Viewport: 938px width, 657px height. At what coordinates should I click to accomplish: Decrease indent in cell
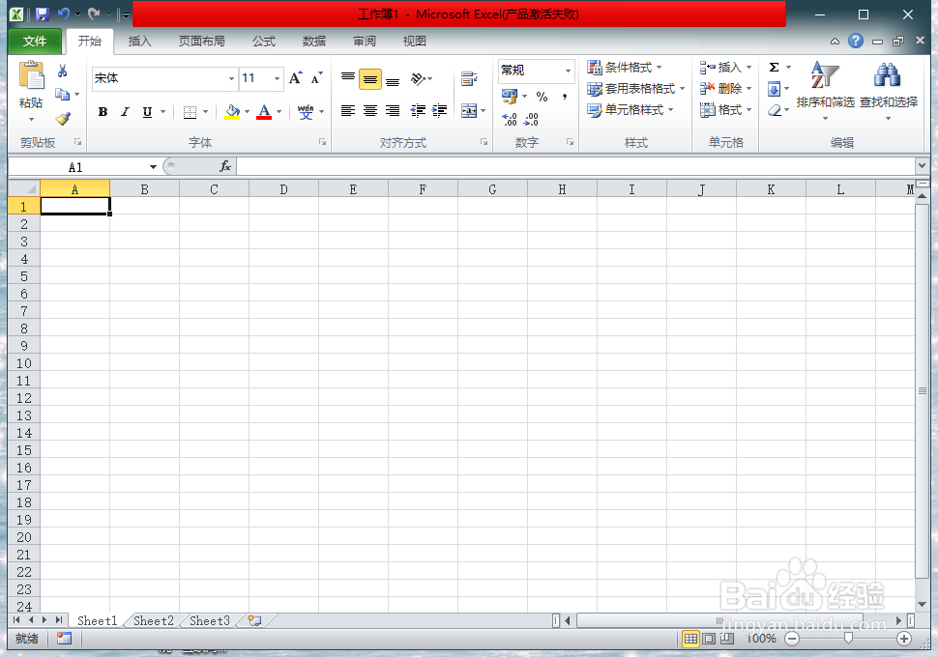(x=418, y=110)
